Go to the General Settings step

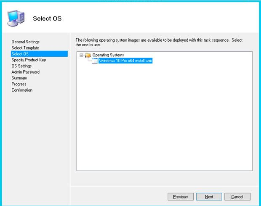[x=25, y=42]
